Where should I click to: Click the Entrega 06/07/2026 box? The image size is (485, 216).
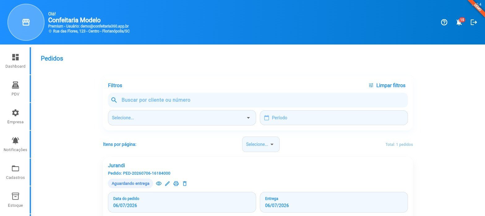pyautogui.click(x=334, y=202)
